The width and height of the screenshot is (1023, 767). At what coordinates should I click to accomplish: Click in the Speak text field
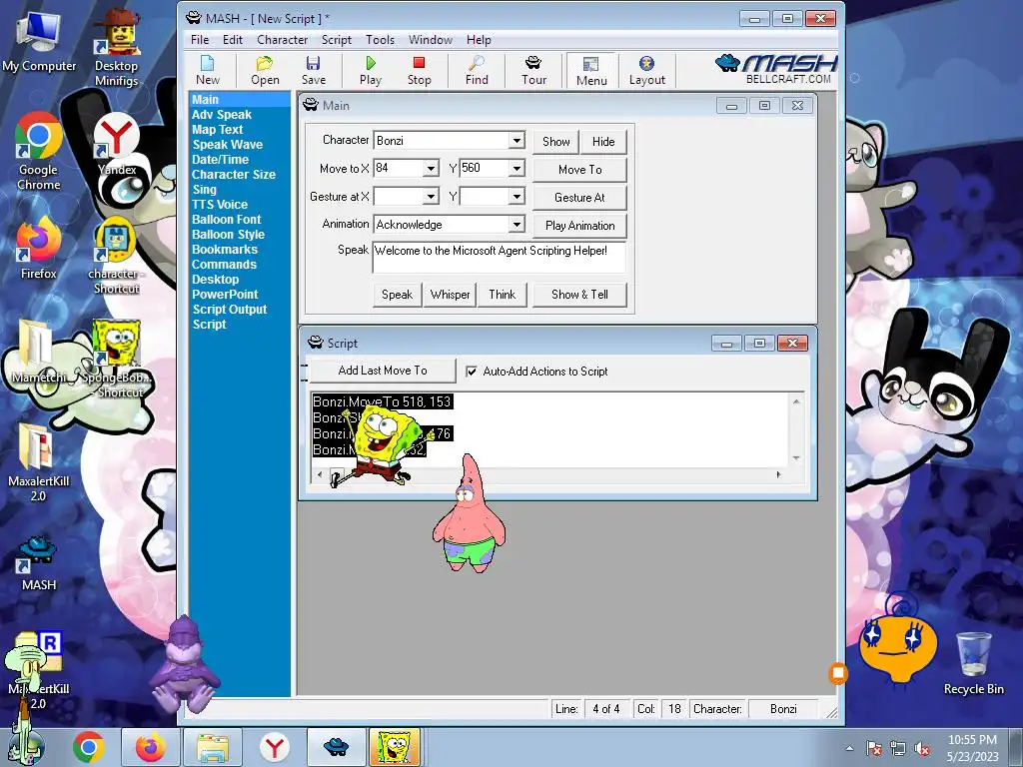tap(500, 257)
